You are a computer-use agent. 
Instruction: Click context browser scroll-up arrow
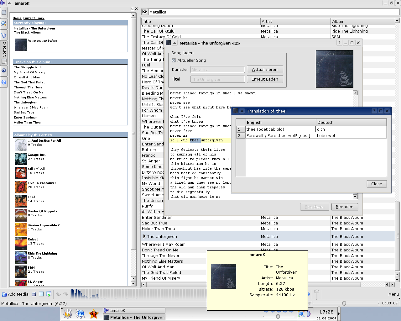[x=133, y=15]
